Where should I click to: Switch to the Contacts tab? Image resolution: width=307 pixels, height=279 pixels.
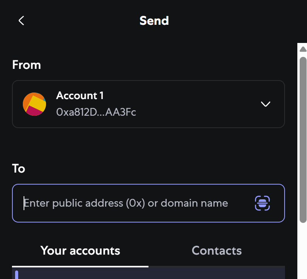(x=217, y=251)
